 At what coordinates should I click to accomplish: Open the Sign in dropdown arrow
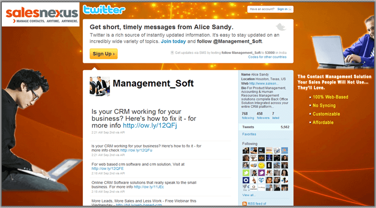tap(290, 9)
